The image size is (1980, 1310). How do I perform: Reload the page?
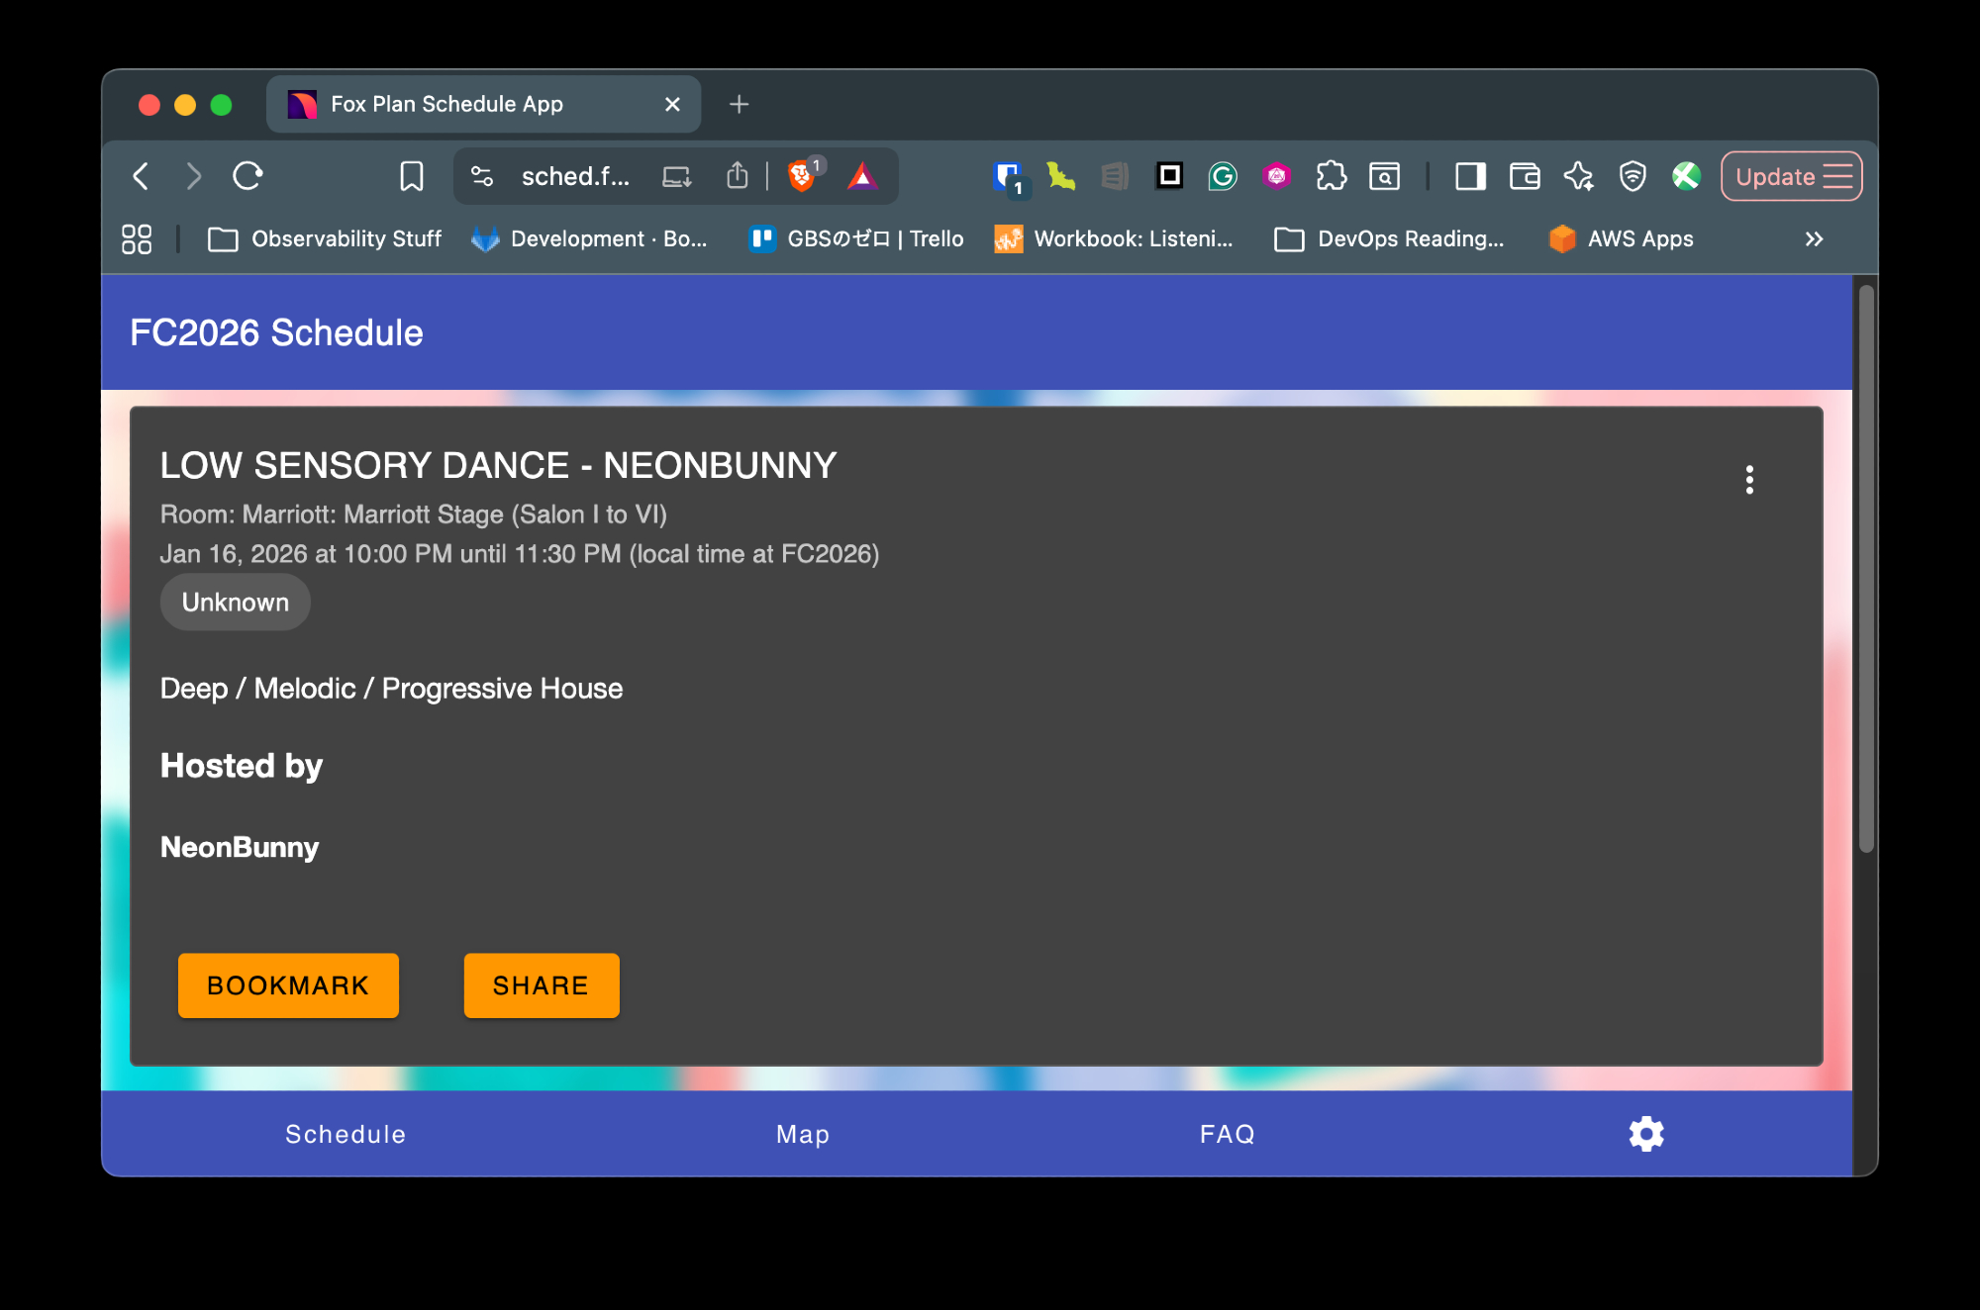coord(247,176)
